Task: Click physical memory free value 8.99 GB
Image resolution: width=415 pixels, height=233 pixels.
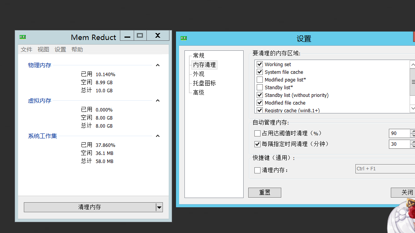Action: (104, 82)
